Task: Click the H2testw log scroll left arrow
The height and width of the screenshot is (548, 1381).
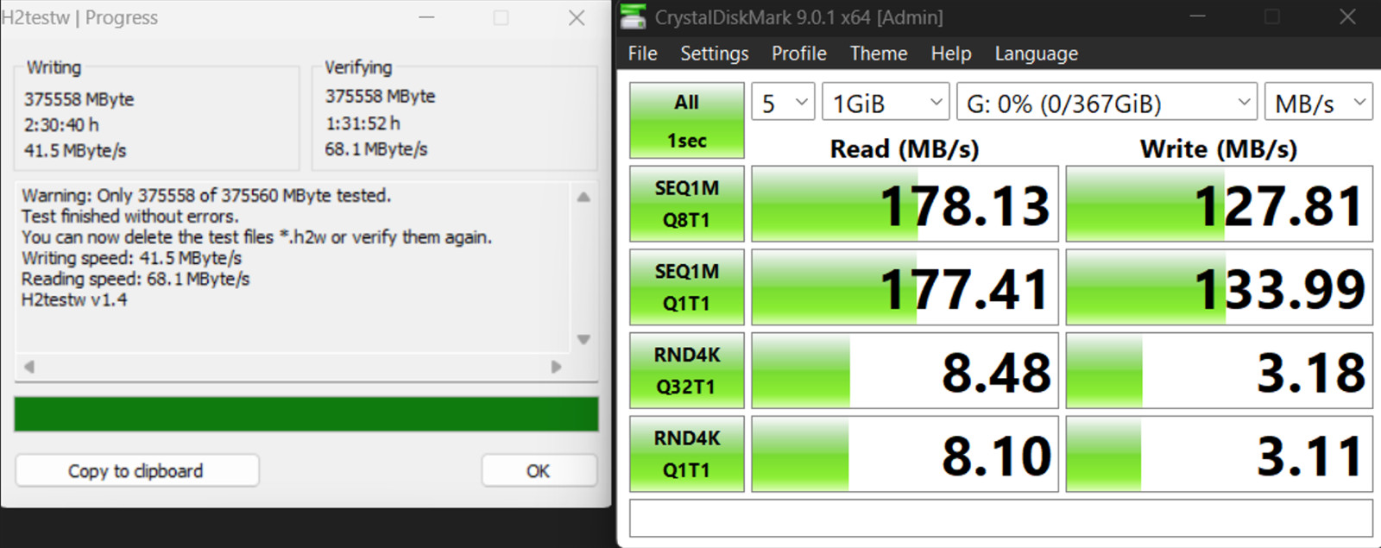Action: 28,366
